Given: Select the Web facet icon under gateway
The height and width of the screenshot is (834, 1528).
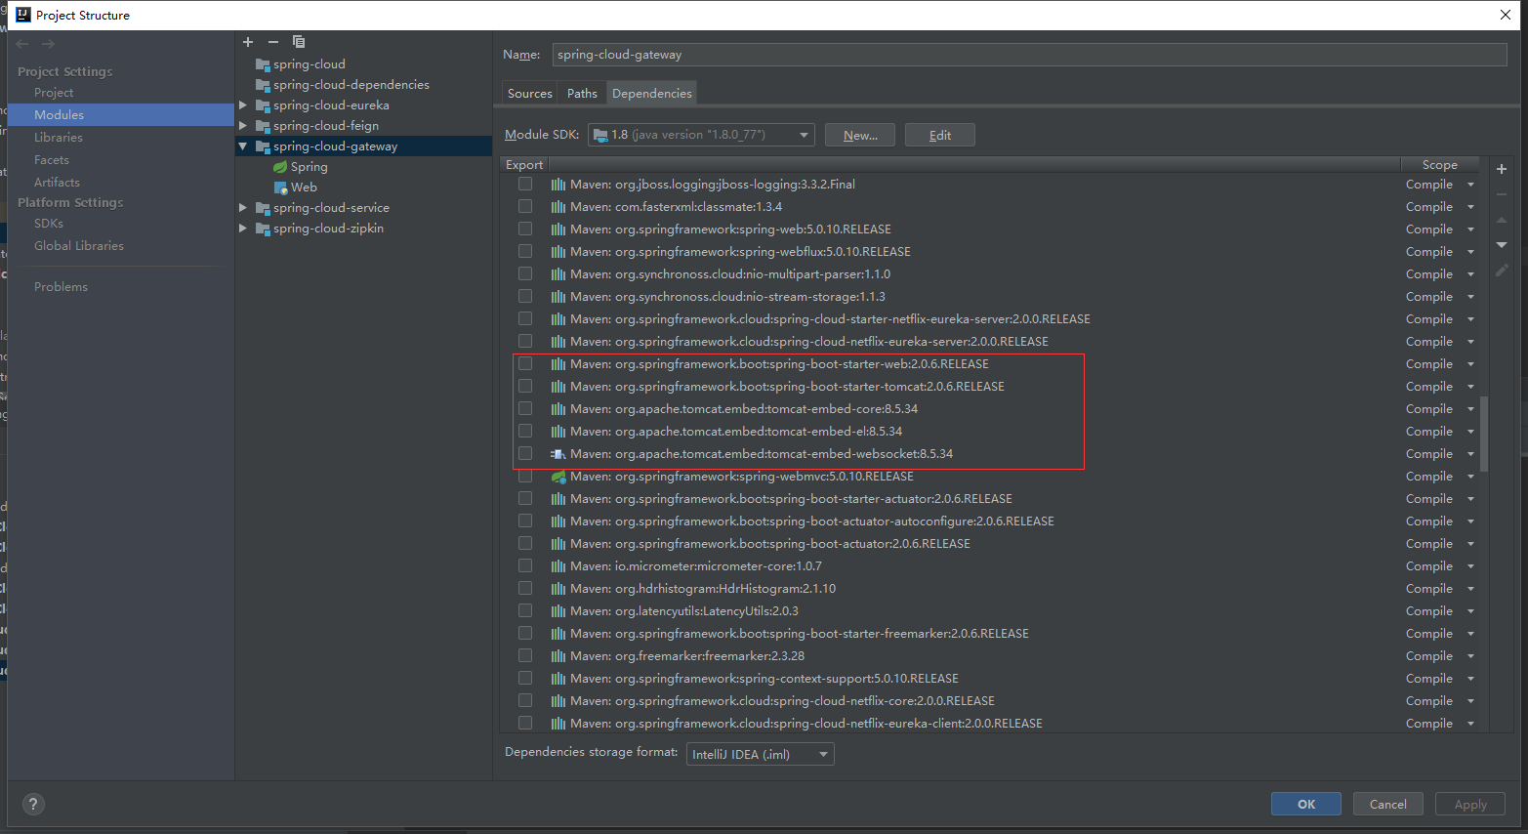Looking at the screenshot, I should click(x=280, y=188).
